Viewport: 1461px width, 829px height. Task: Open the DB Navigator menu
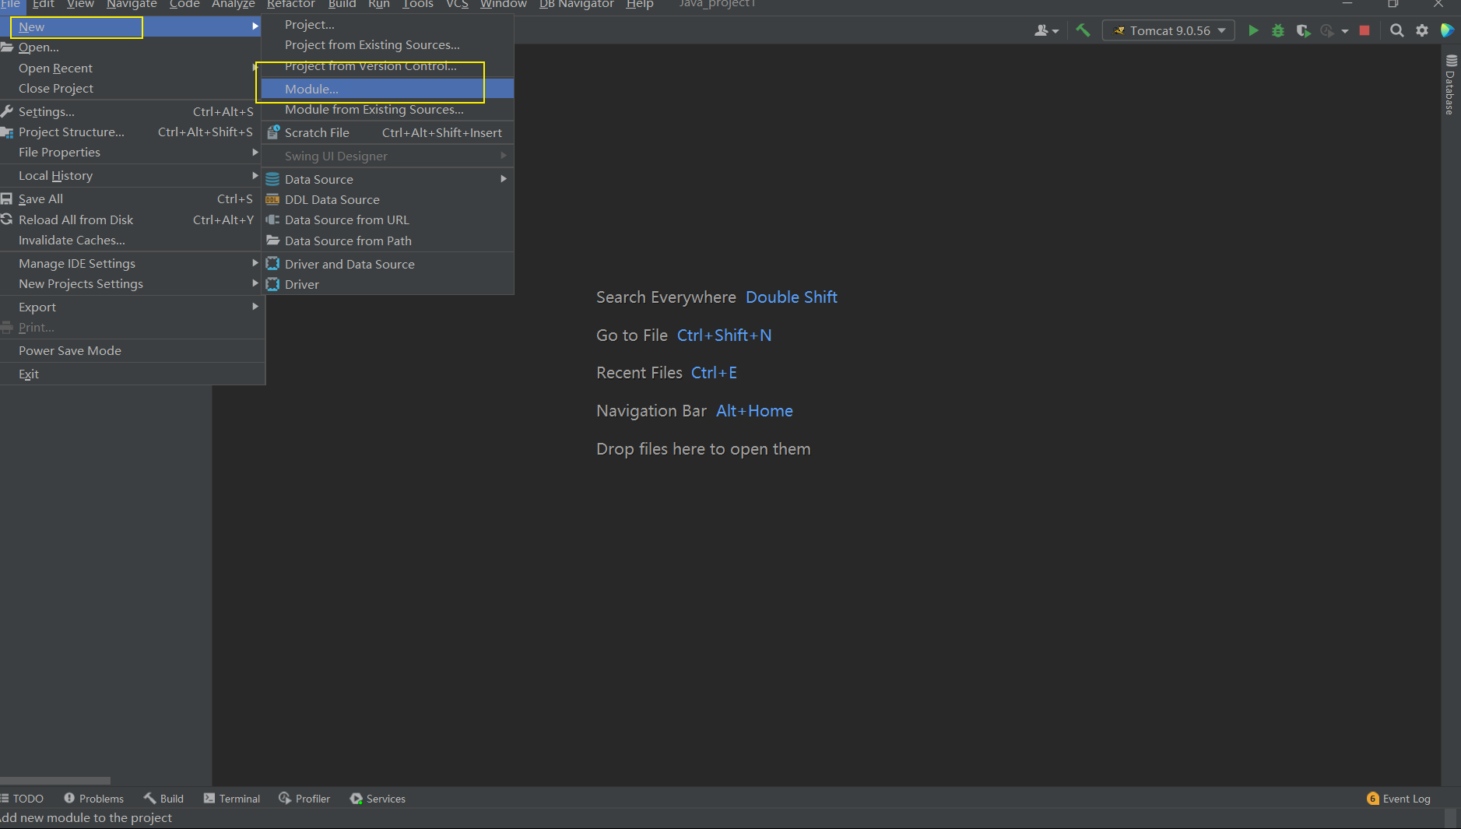coord(577,5)
